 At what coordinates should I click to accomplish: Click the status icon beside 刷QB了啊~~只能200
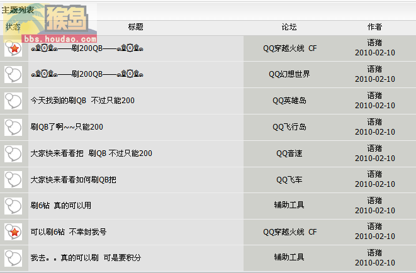click(x=13, y=127)
